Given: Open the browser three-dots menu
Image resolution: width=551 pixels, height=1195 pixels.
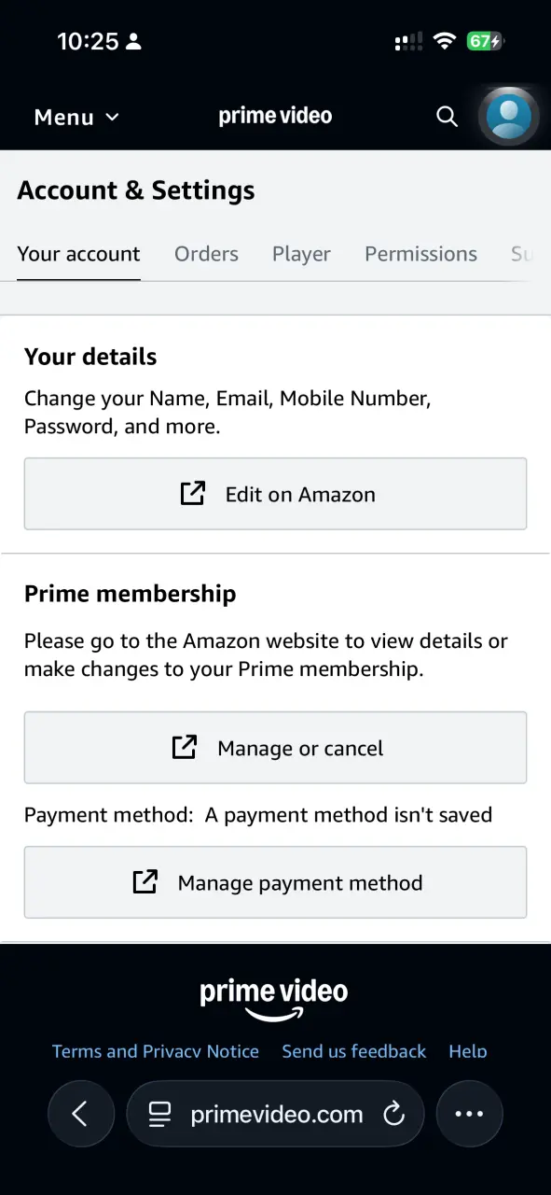Looking at the screenshot, I should pos(469,1114).
